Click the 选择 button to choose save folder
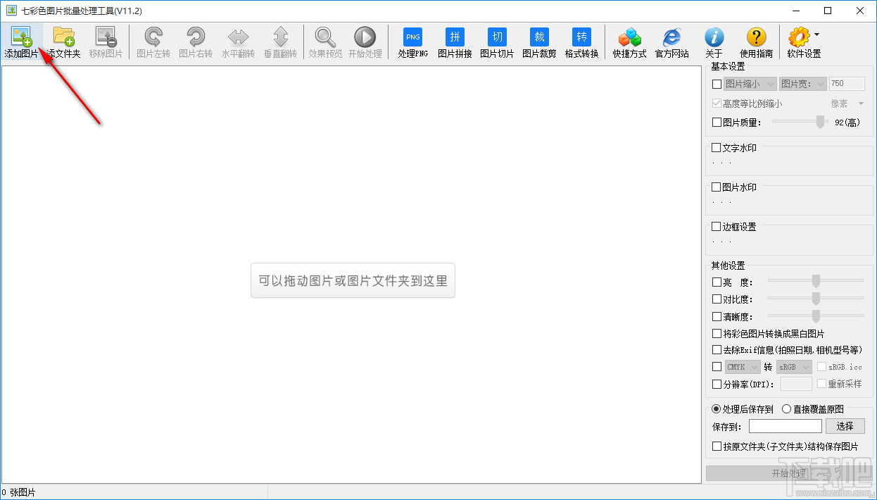 (x=845, y=426)
